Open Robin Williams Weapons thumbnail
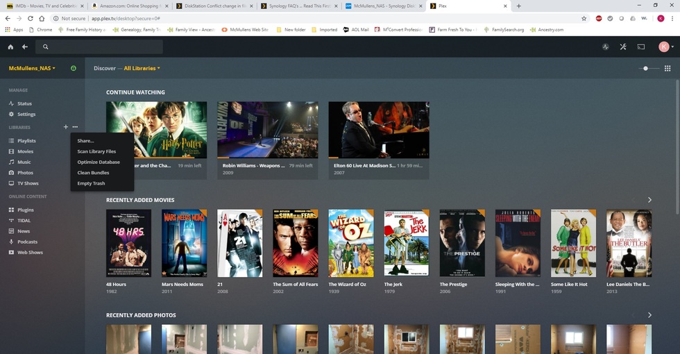This screenshot has width=680, height=354. [x=268, y=130]
